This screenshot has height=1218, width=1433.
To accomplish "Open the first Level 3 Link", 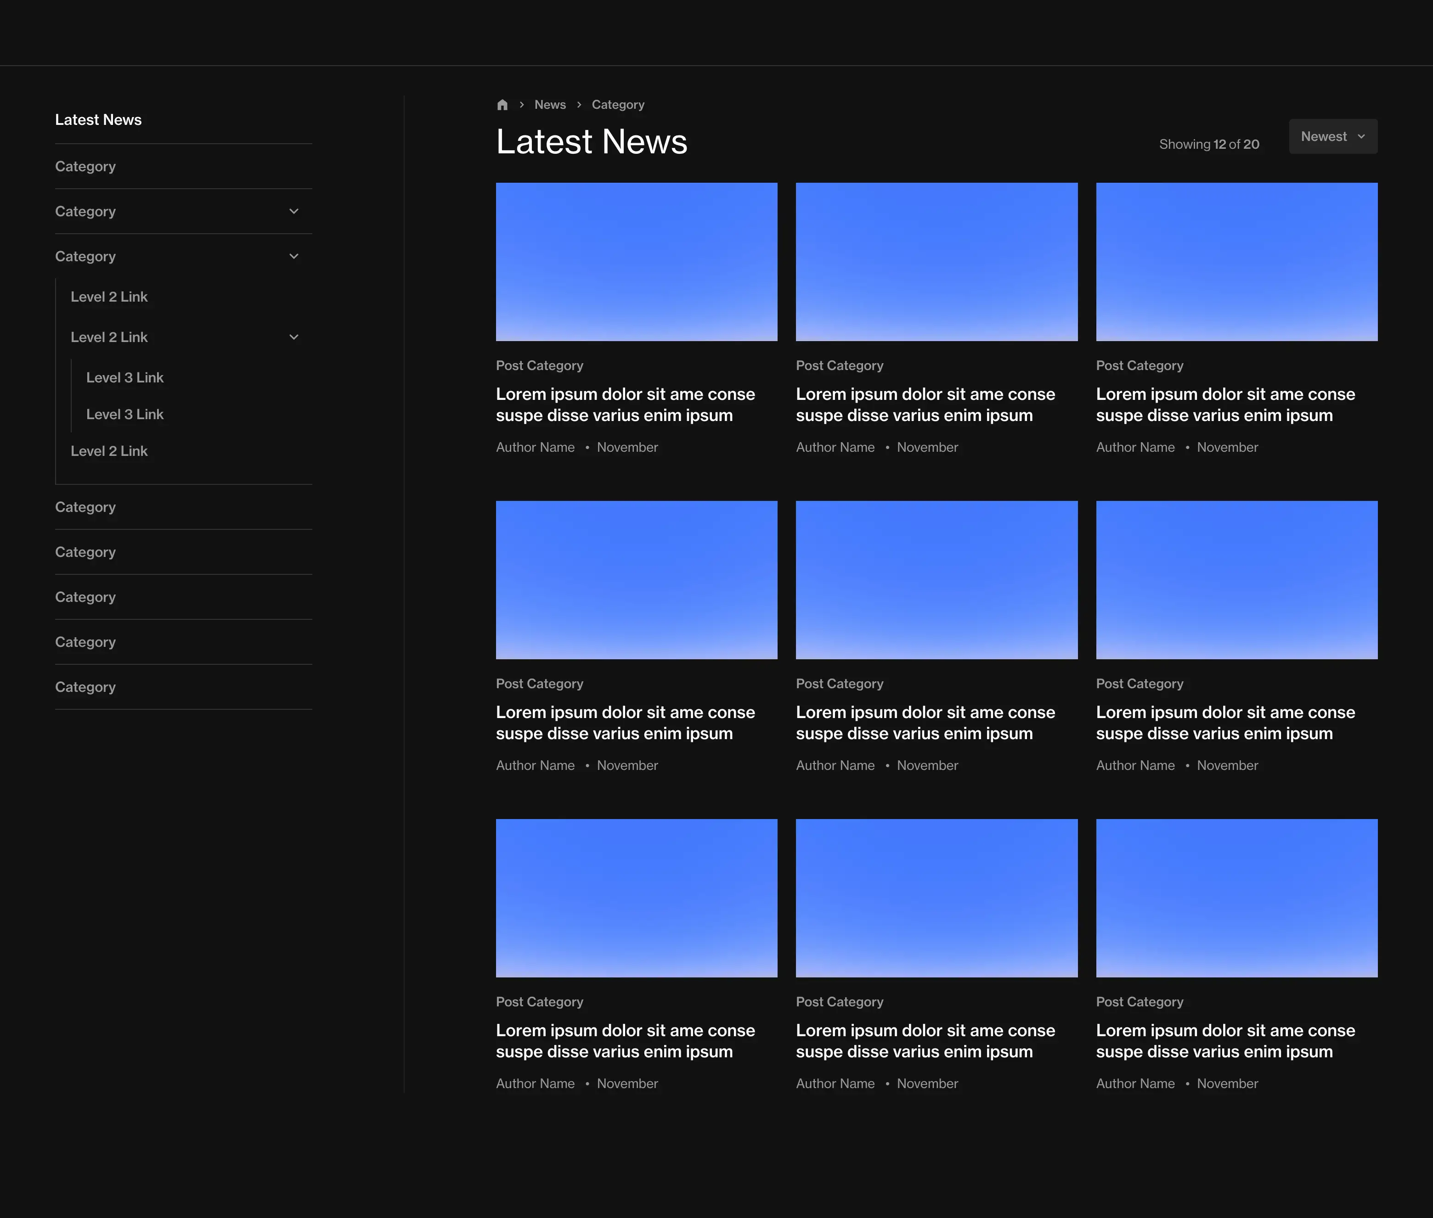I will (x=125, y=378).
